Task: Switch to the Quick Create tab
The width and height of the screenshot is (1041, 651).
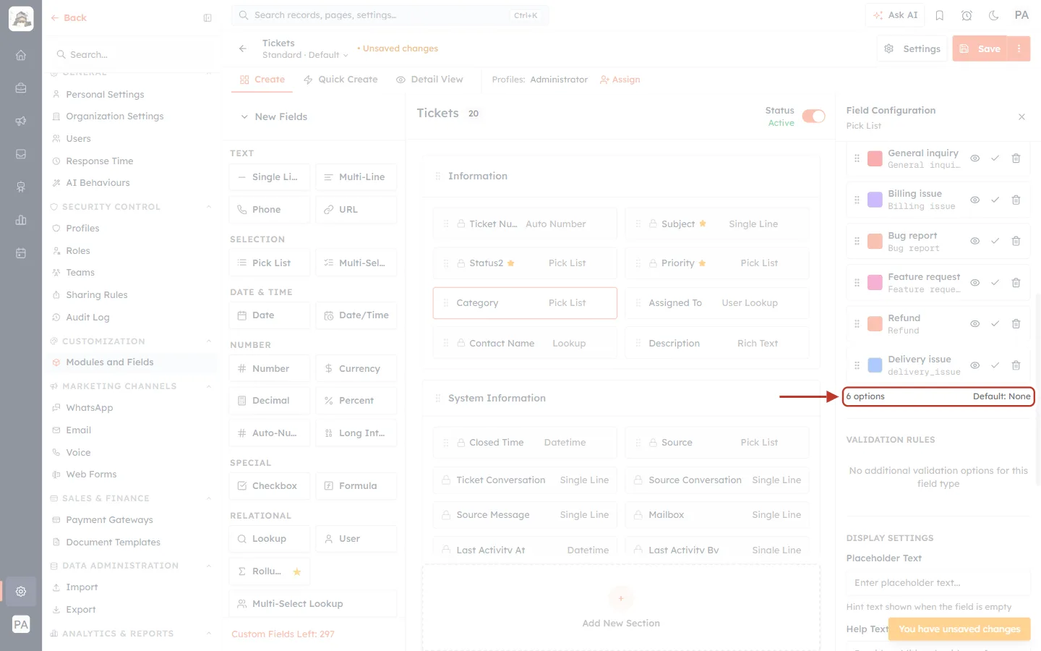Action: [340, 80]
